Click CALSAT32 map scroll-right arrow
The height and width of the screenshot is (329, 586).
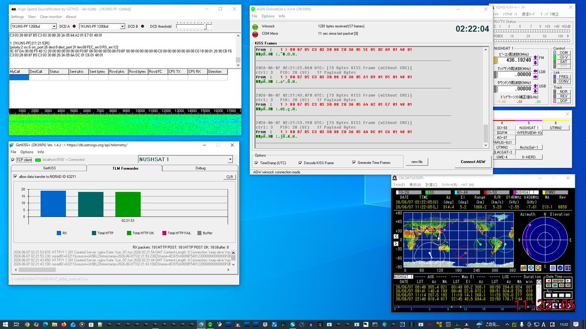396,243
